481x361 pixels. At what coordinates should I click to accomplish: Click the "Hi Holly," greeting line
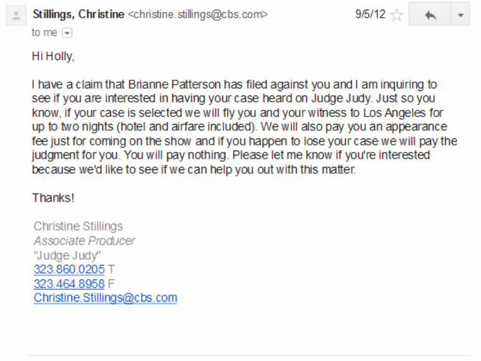coord(53,56)
